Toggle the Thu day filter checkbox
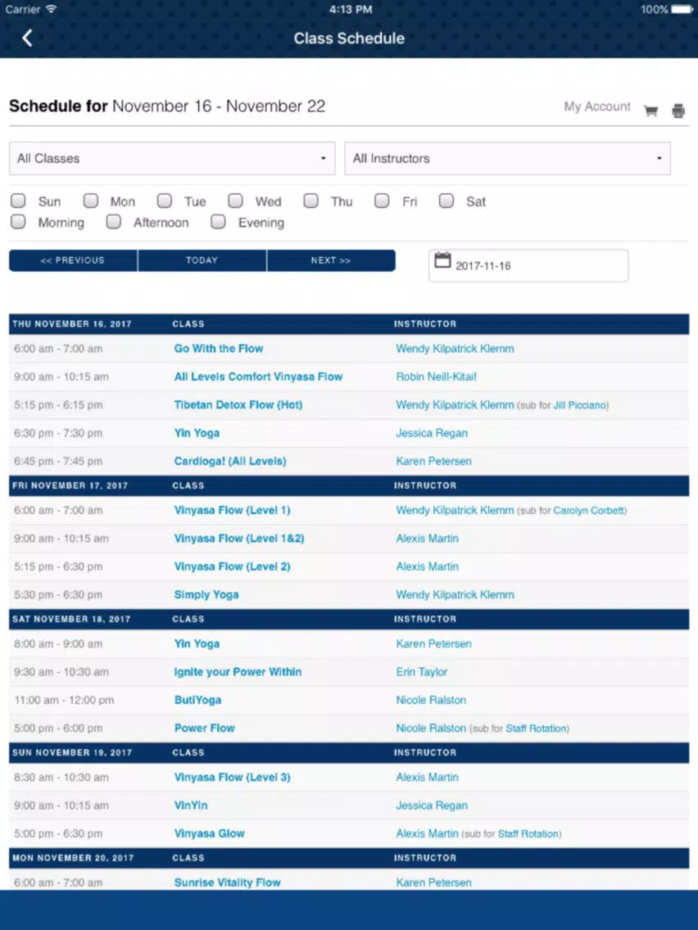Screen dimensions: 698x930 click(311, 201)
